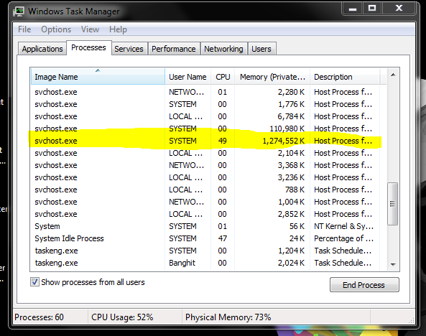Close the Windows Task Manager window
426x336 pixels.
coord(399,9)
